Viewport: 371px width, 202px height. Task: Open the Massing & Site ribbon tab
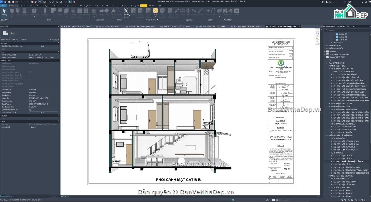(x=86, y=6)
